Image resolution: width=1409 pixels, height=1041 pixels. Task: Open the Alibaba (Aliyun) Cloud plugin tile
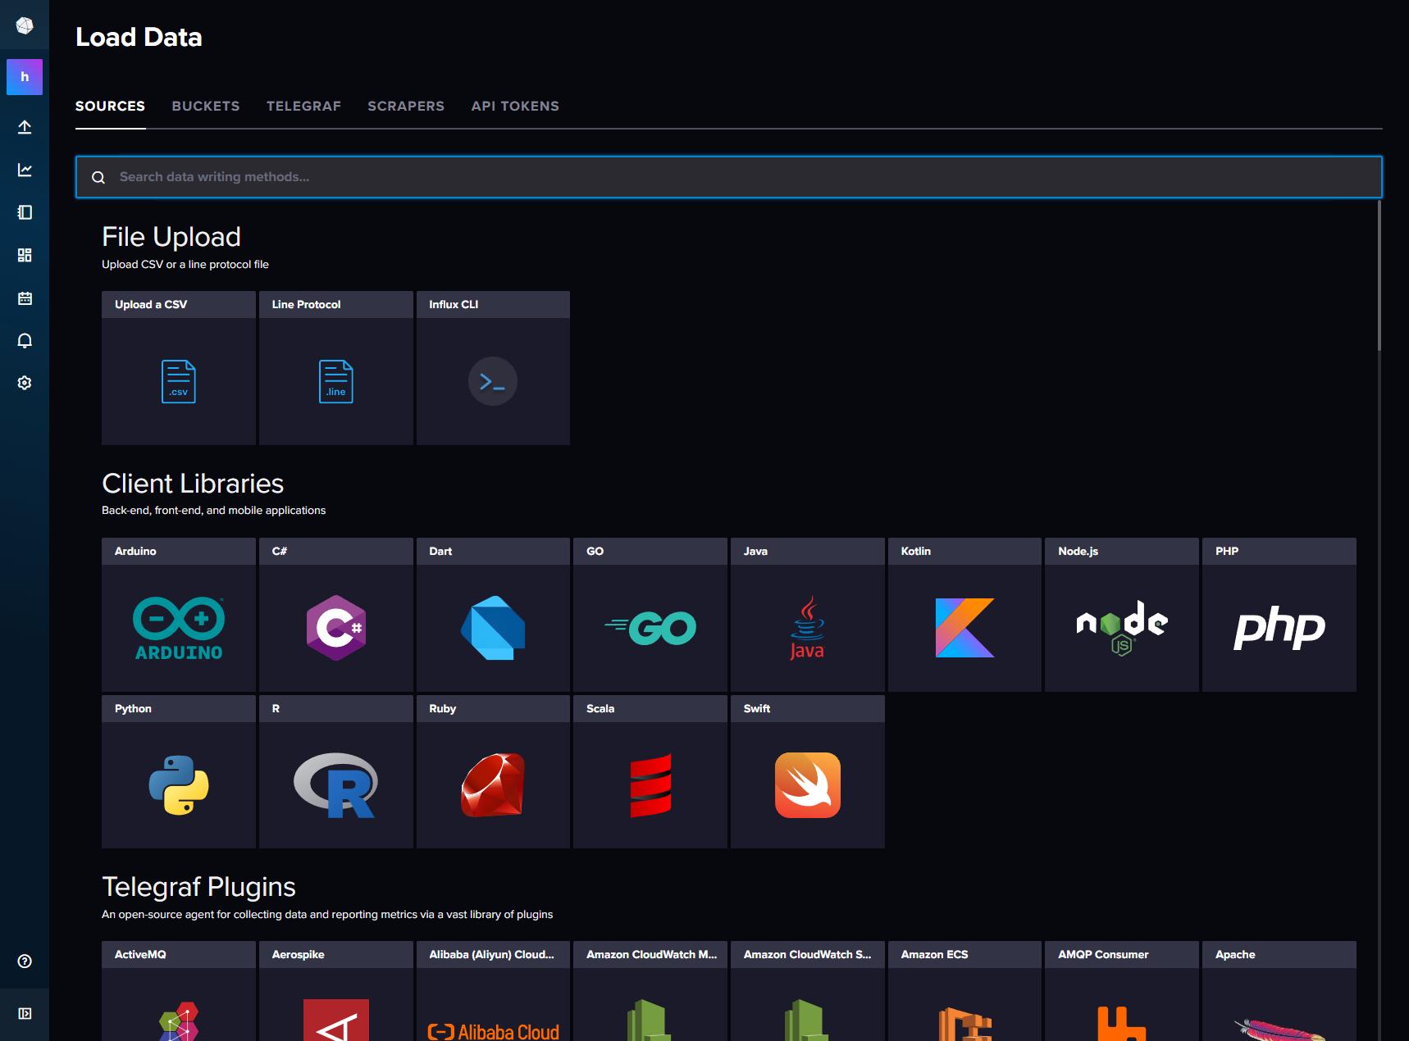[x=493, y=991]
